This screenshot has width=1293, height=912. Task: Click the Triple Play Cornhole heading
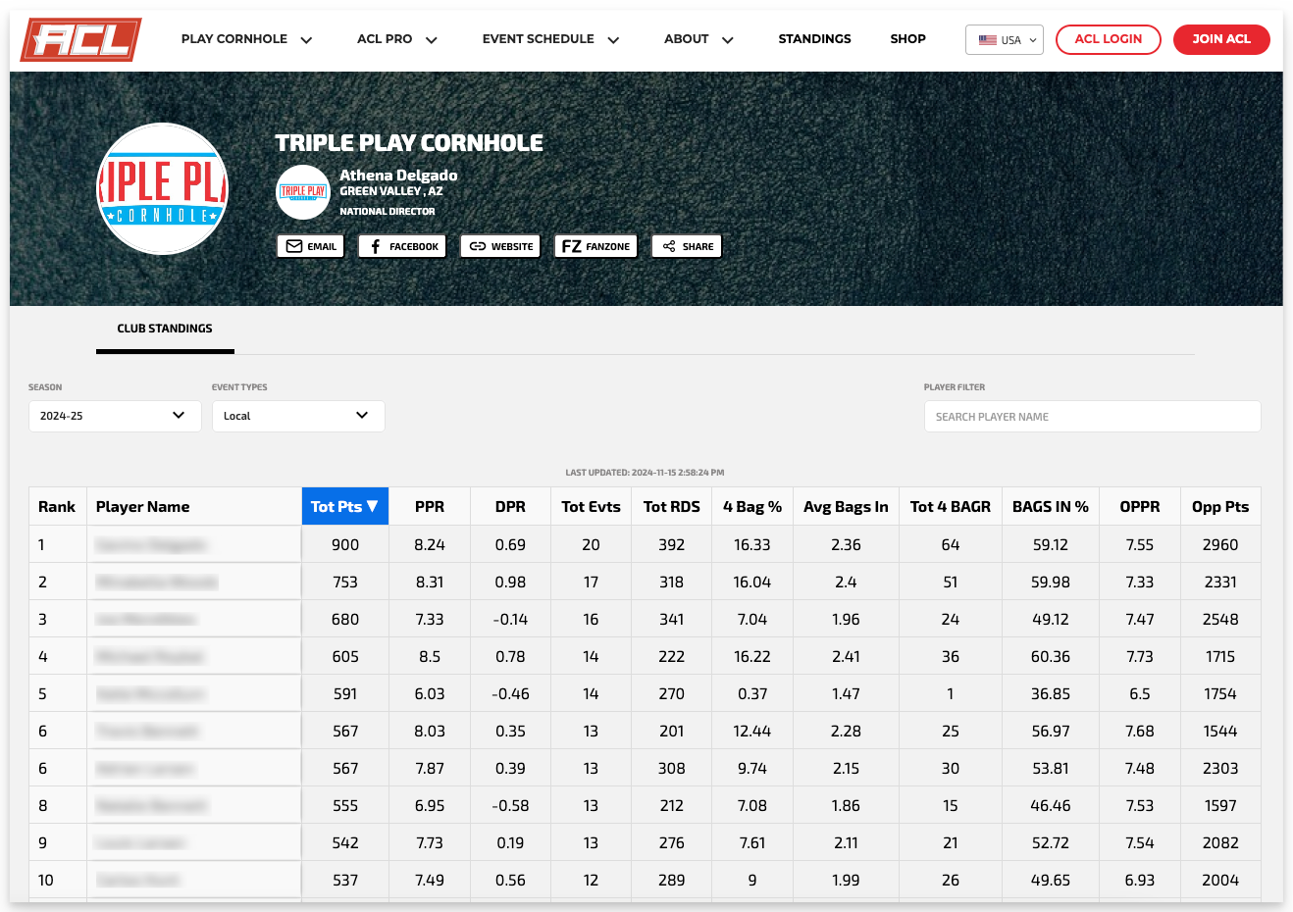pos(409,143)
